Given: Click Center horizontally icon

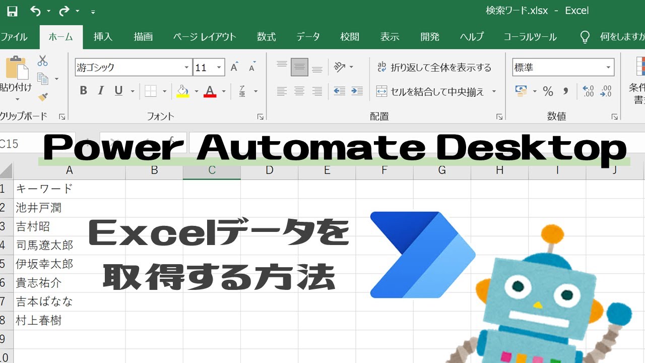Looking at the screenshot, I should pos(299,91).
